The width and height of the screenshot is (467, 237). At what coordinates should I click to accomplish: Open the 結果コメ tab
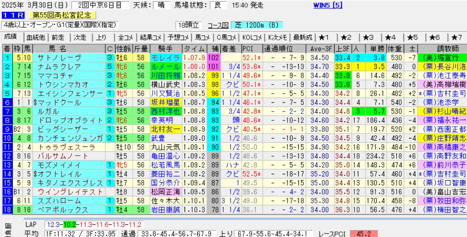(x=150, y=37)
